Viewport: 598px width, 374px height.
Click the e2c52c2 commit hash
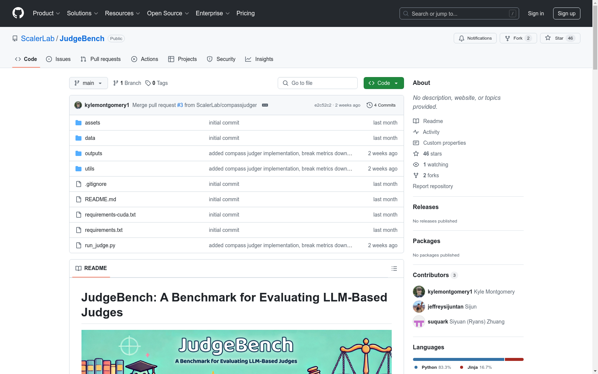[x=323, y=105]
